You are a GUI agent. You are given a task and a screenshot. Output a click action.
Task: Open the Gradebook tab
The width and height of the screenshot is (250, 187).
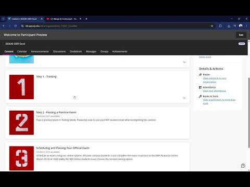click(x=76, y=51)
